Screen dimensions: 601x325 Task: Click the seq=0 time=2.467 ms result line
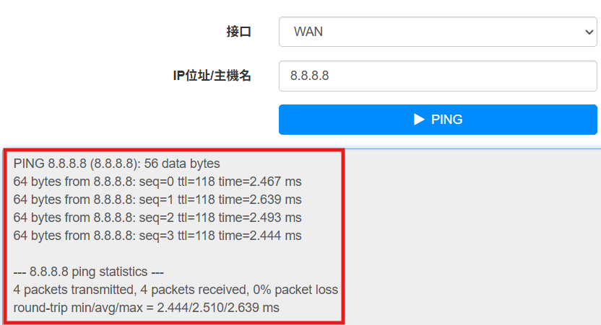[x=157, y=182]
